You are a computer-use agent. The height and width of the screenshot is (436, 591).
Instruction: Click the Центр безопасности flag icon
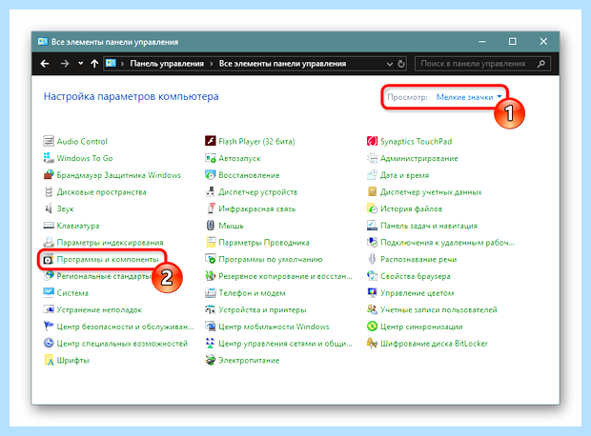[x=49, y=327]
